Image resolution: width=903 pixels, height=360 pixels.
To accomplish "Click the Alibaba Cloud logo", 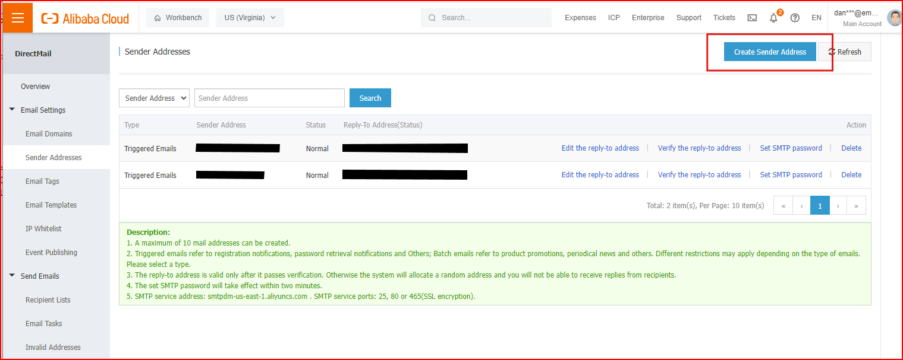I will click(x=85, y=18).
